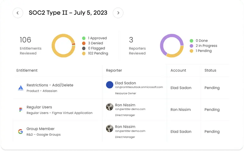The image size is (244, 151).
Task: Click 'Regular Users - Figma Virtual Application' subtitle
Action: click(59, 113)
